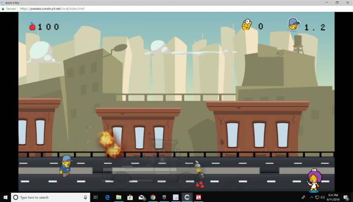Viewport: 353px width, 202px height.
Task: Show hidden system tray icons
Action: (x=311, y=197)
